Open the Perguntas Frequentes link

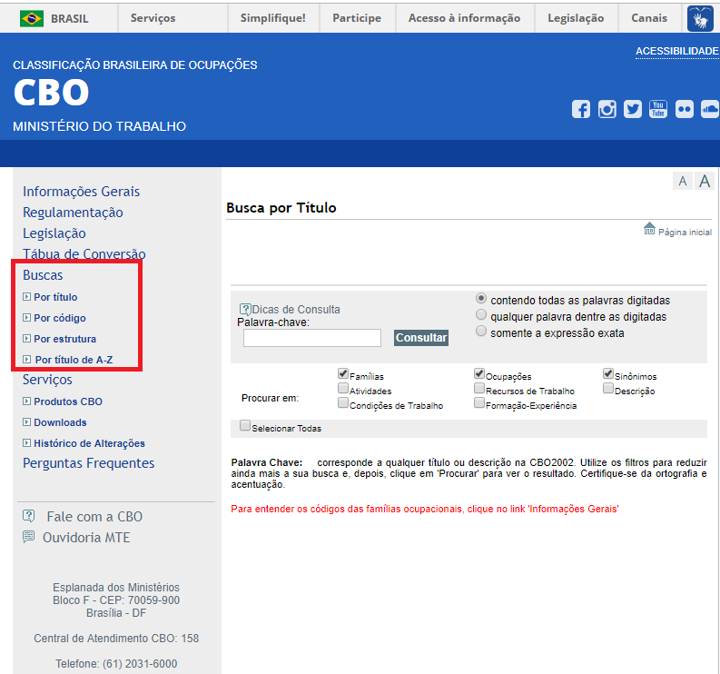click(x=88, y=463)
